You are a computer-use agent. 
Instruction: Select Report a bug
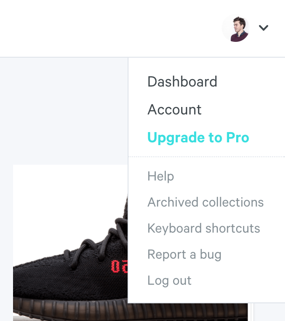(x=184, y=254)
